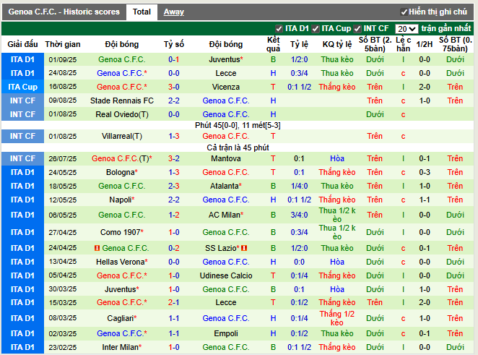478x355 pixels.
Task: Uncheck the ITA Cup filter checkbox
Action: pyautogui.click(x=316, y=29)
